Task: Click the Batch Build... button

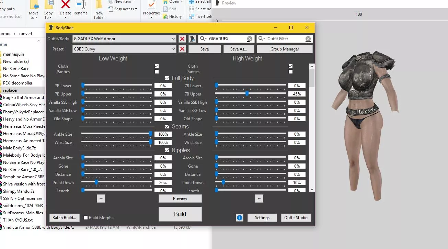Action: 65,218
